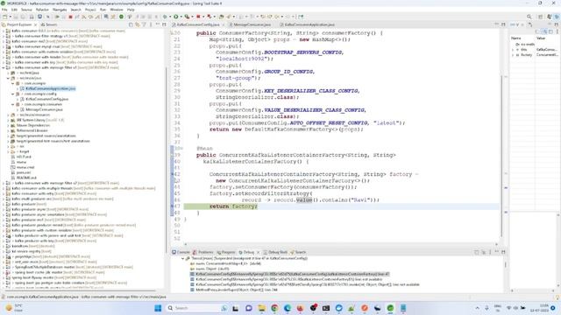The height and width of the screenshot is (315, 561).
Task: Expand the Maven Dependencies node
Action: click(x=8, y=125)
